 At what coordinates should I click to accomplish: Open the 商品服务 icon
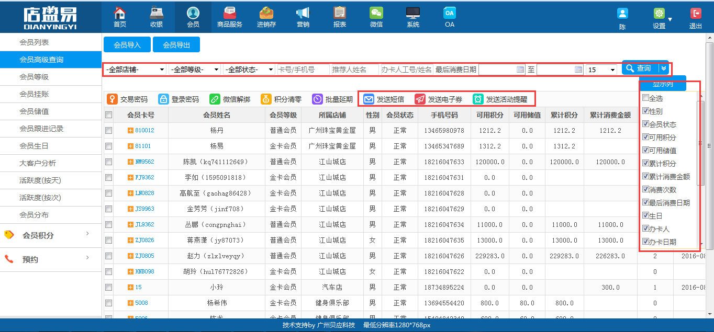click(229, 13)
